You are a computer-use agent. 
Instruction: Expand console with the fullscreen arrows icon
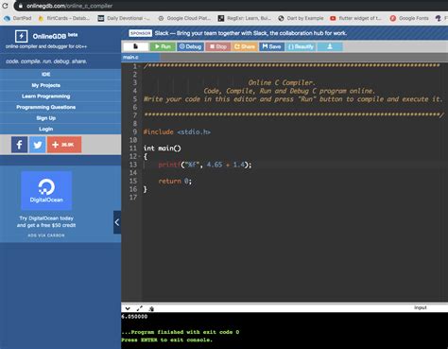[140, 308]
